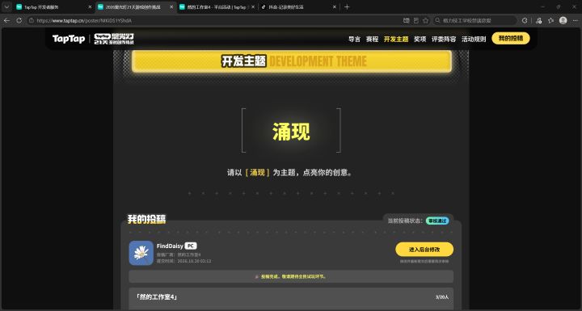
Task: Go to the 赛程 nav section
Action: [372, 39]
